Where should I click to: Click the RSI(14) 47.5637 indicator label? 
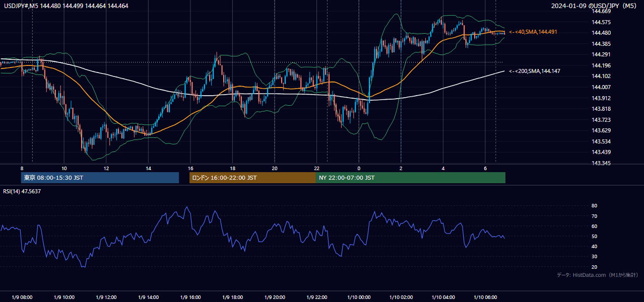[x=22, y=191]
